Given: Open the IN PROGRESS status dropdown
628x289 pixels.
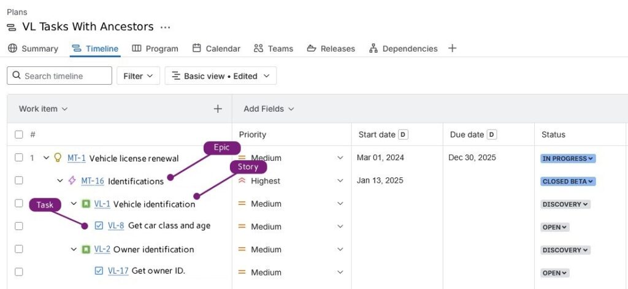Looking at the screenshot, I should [568, 158].
